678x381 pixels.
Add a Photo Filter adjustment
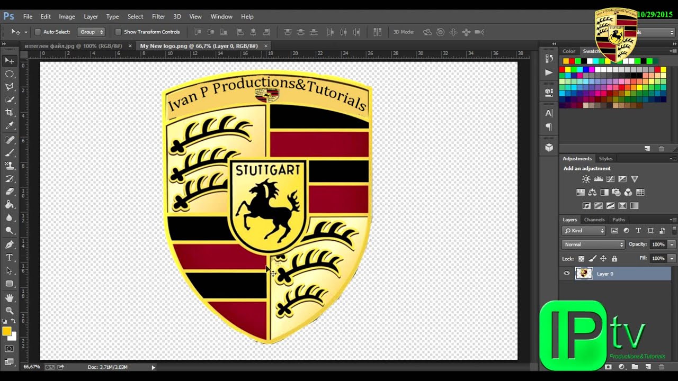pos(616,192)
